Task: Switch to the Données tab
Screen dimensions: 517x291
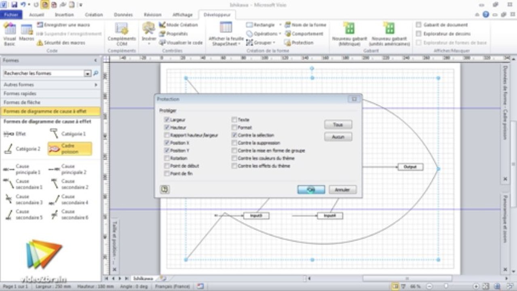Action: pos(123,15)
